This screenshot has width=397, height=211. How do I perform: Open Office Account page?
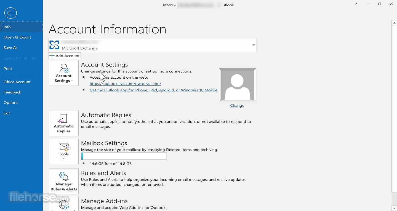(21, 82)
